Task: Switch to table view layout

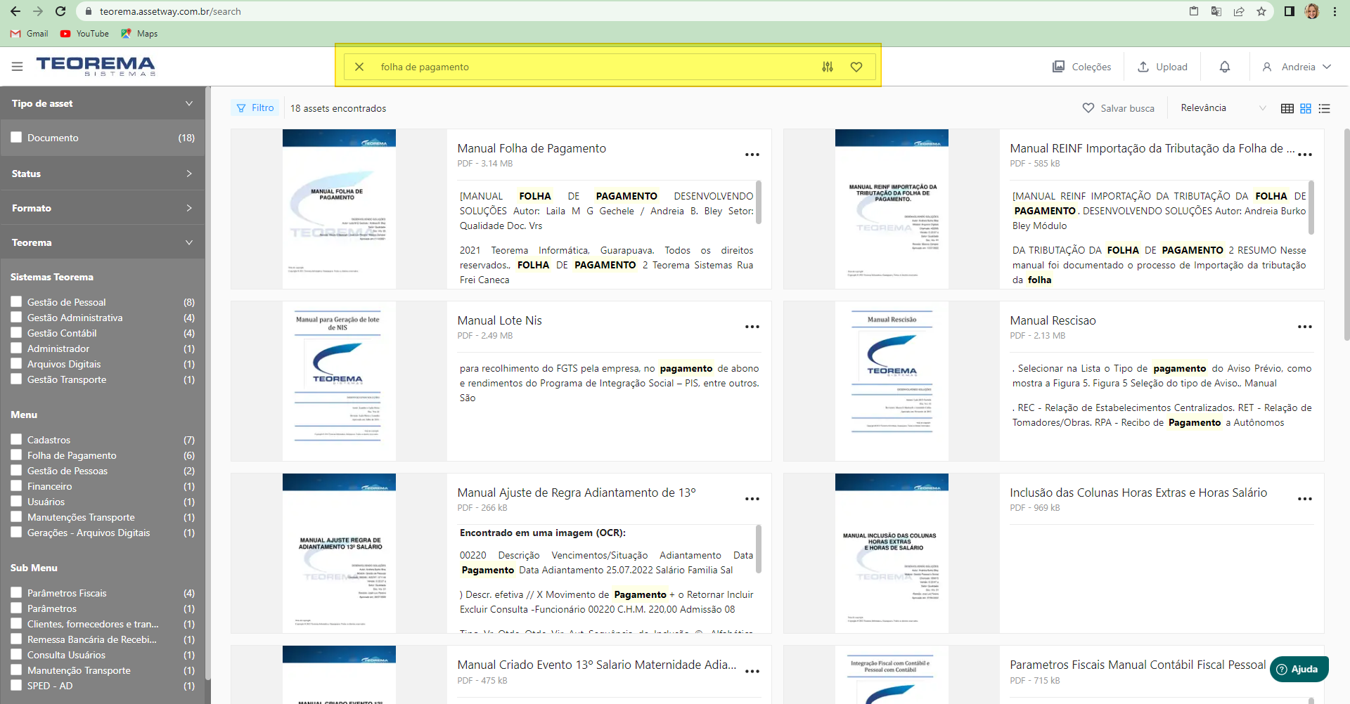Action: [x=1287, y=108]
